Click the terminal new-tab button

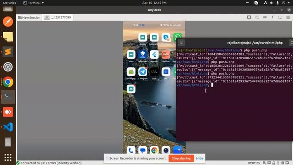tap(181, 43)
